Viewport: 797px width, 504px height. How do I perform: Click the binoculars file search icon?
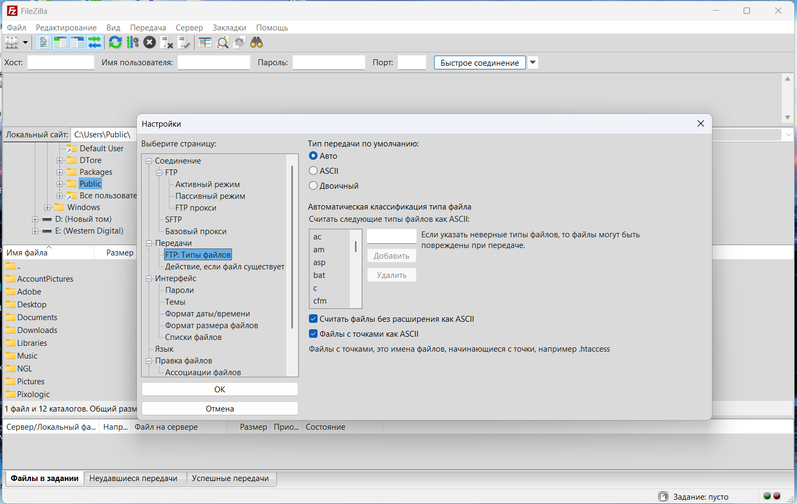point(257,42)
